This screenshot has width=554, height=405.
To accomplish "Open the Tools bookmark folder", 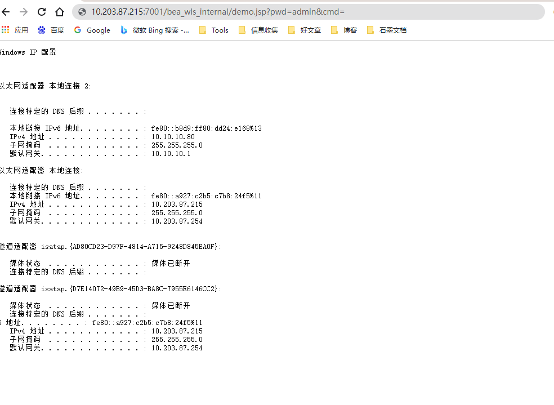I will (x=214, y=30).
